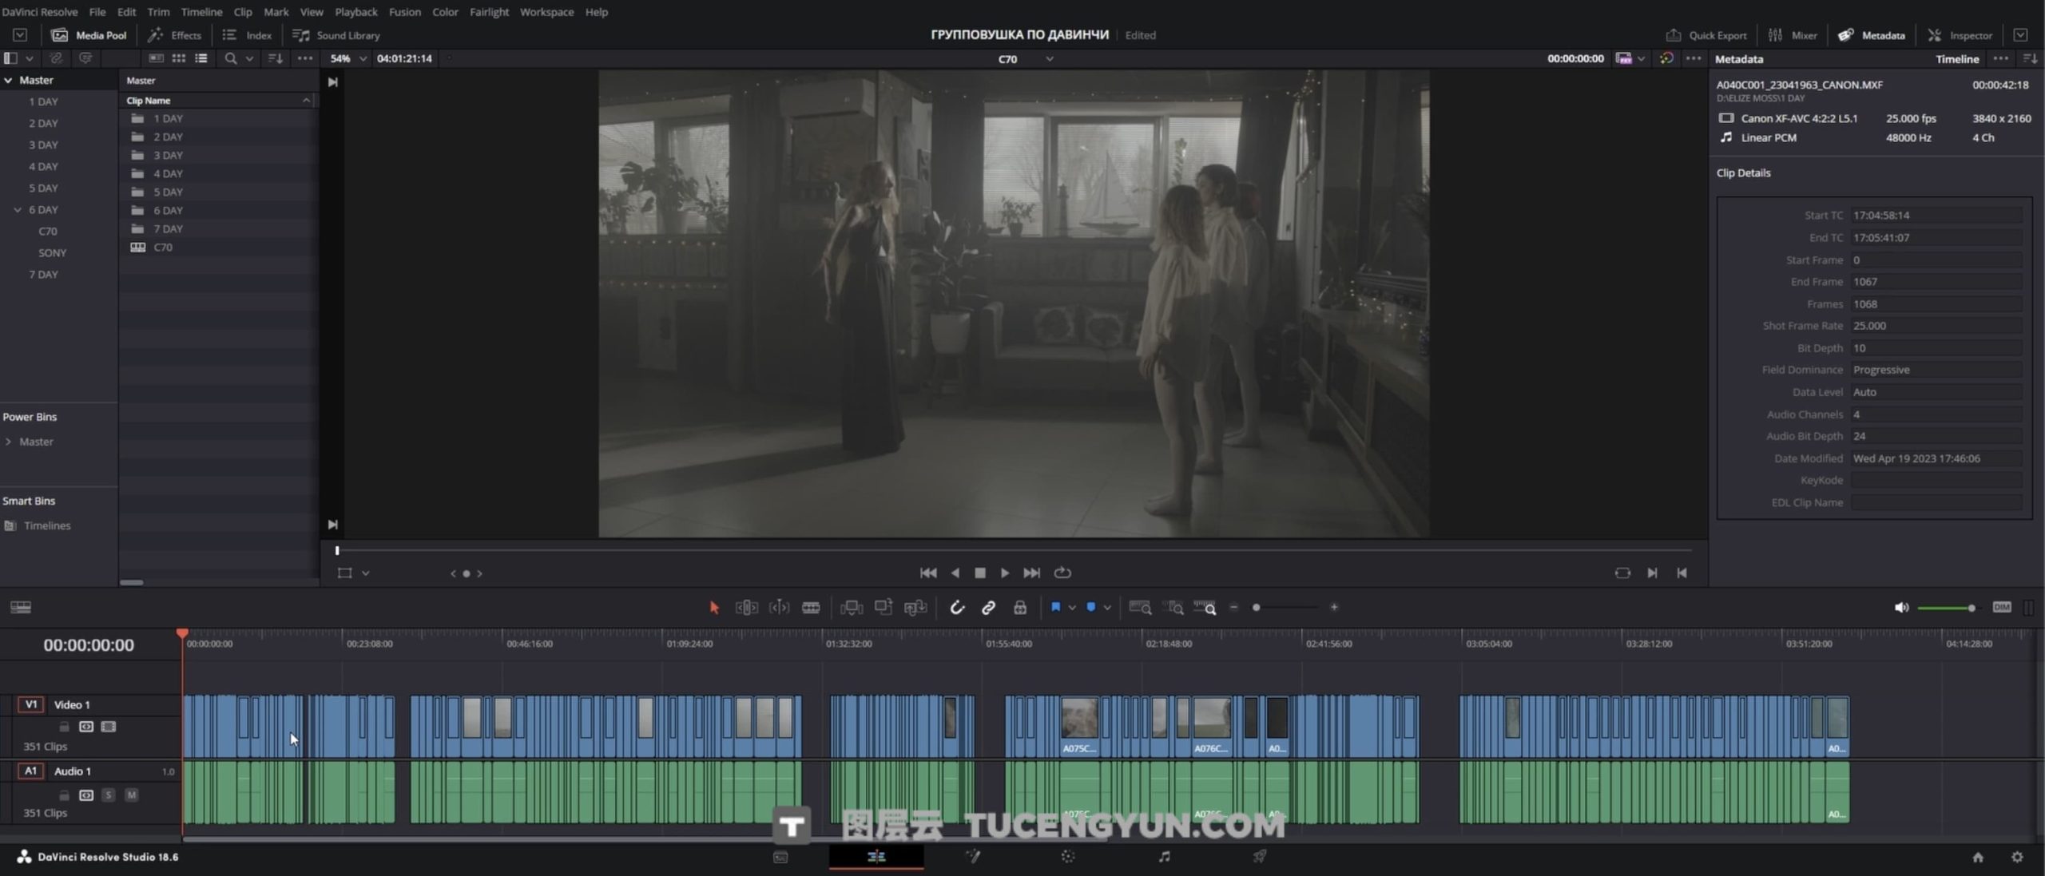The height and width of the screenshot is (876, 2045).
Task: Click the Trim edit mode icon
Action: click(746, 608)
